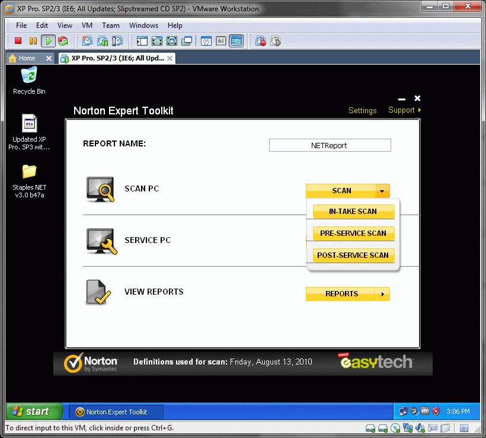Open the Support flyout menu
Viewport: 486px width, 438px height.
(x=404, y=110)
